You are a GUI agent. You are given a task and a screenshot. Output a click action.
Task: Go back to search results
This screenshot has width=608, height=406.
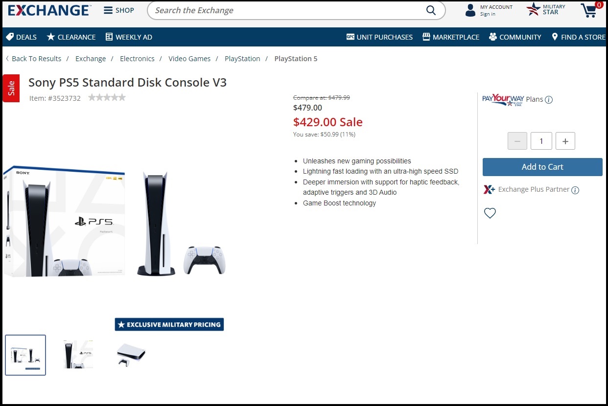coord(33,59)
